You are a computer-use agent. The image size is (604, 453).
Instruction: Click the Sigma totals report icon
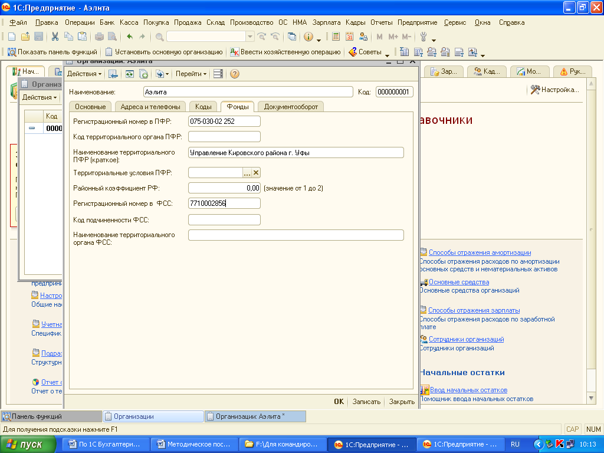click(405, 52)
